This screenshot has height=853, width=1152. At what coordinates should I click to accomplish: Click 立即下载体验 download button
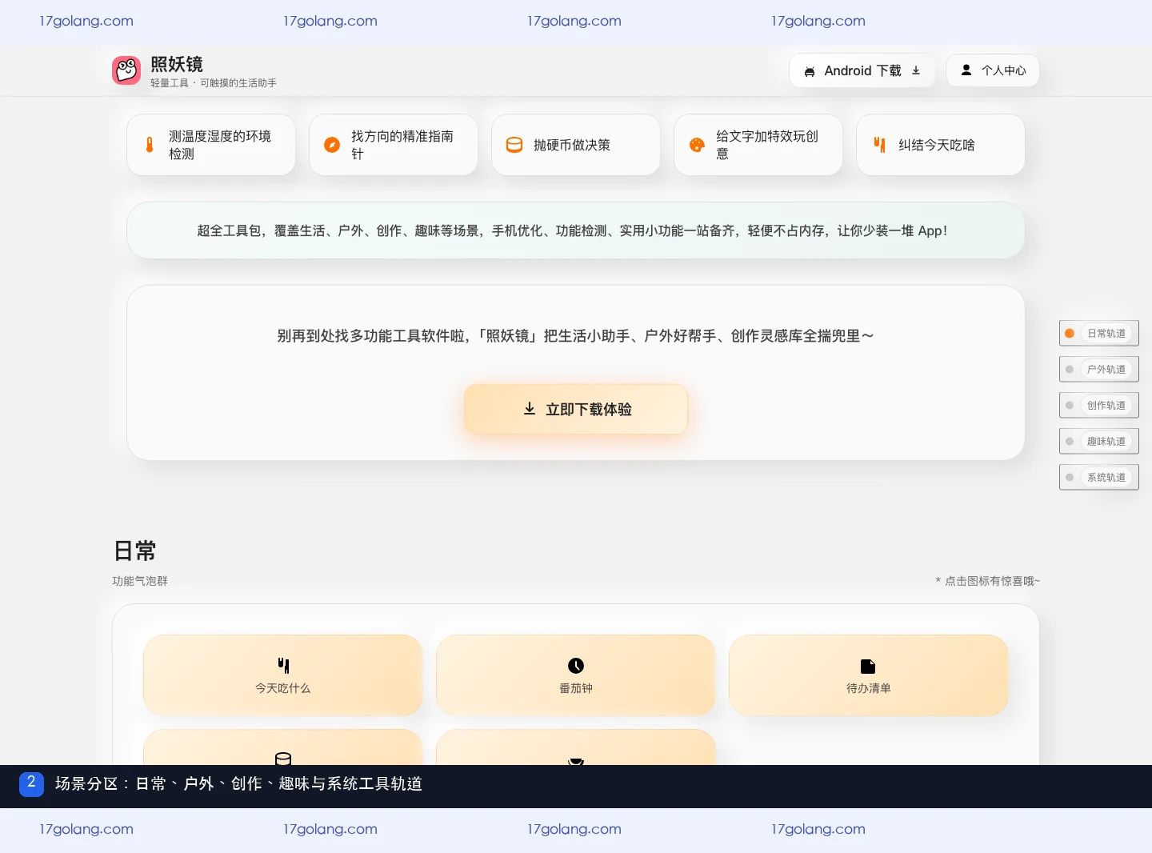click(x=576, y=409)
